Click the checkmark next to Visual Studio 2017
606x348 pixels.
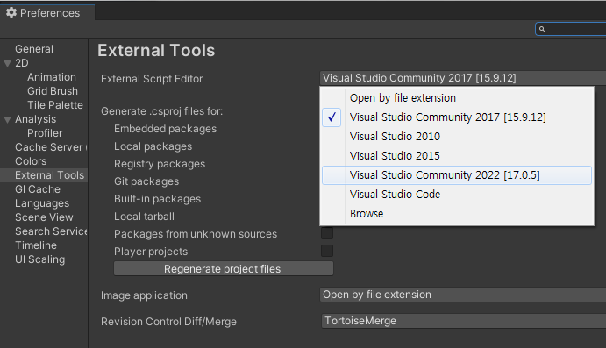click(332, 117)
